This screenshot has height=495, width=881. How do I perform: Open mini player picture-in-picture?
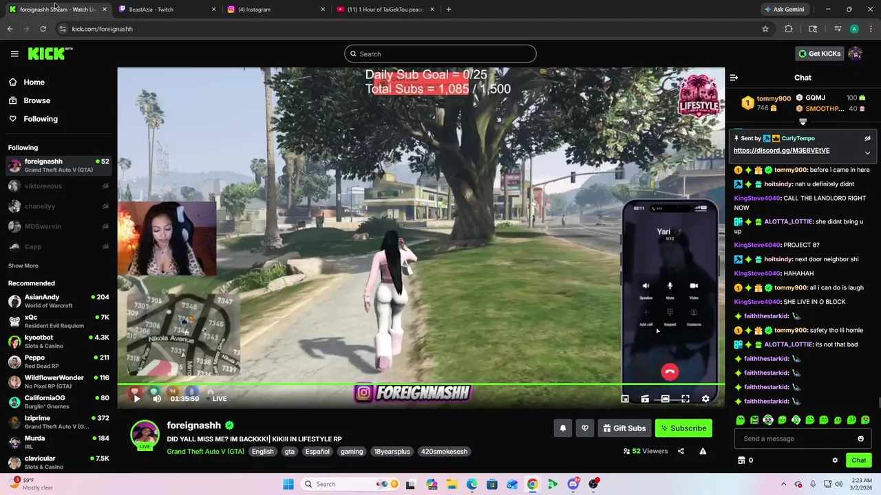click(x=625, y=399)
